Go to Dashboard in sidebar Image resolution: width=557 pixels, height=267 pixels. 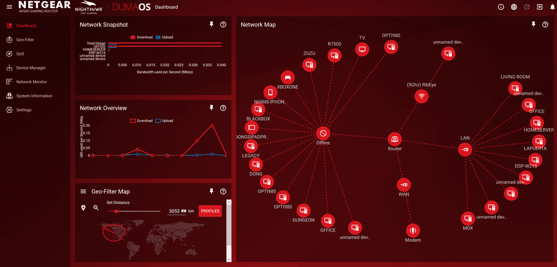point(26,26)
